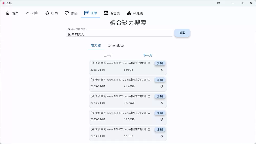256x144 pixels.
Task: Click the 22.39GB file size text
Action: [x=129, y=103]
